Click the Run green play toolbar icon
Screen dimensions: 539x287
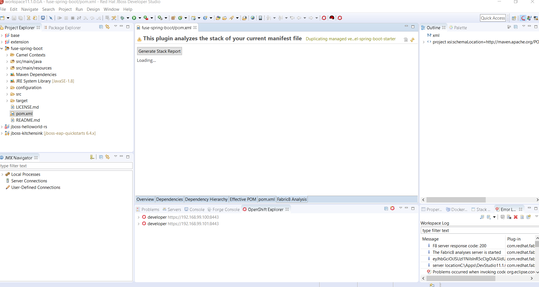tap(134, 18)
